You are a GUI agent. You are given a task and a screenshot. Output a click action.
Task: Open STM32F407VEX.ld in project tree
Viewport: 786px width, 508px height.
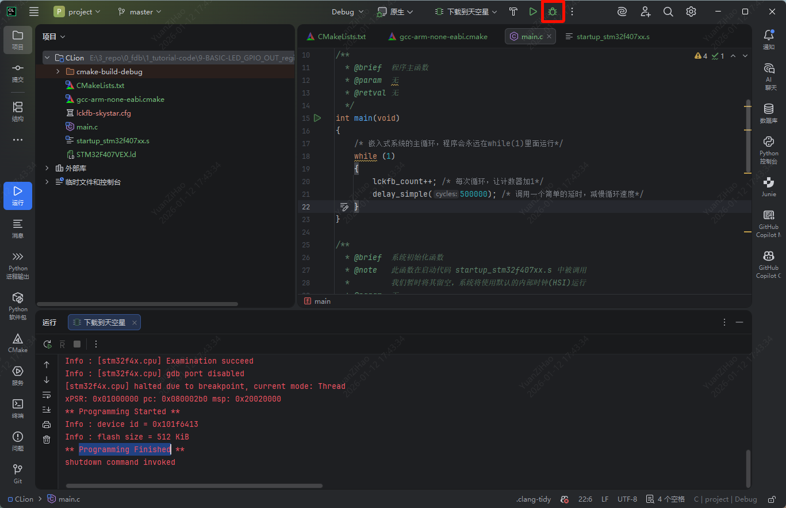[x=106, y=155]
